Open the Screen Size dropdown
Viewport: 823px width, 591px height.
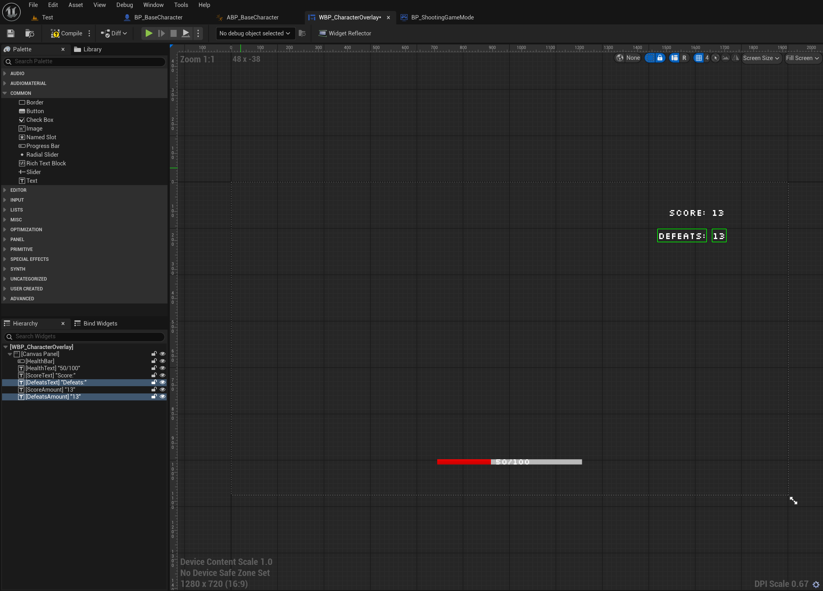[761, 58]
